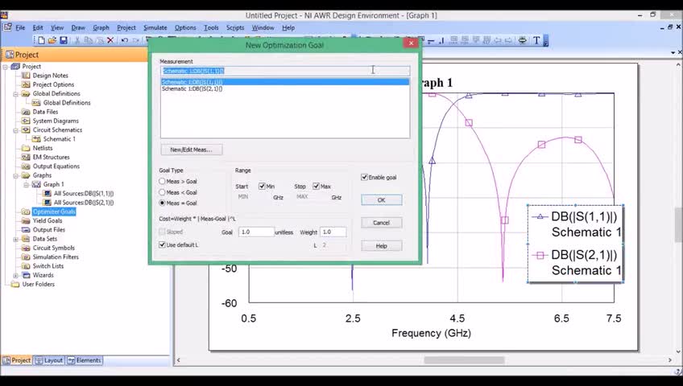The height and width of the screenshot is (386, 683).
Task: Click the Project Options icon in tree
Action: [x=26, y=84]
